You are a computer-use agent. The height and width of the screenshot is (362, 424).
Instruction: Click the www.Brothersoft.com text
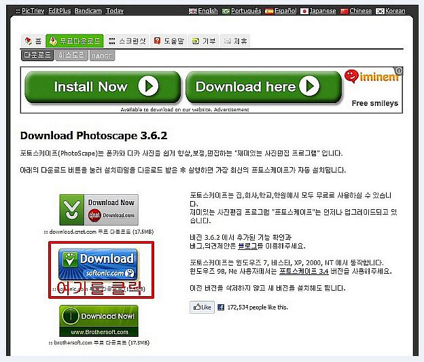click(x=99, y=332)
